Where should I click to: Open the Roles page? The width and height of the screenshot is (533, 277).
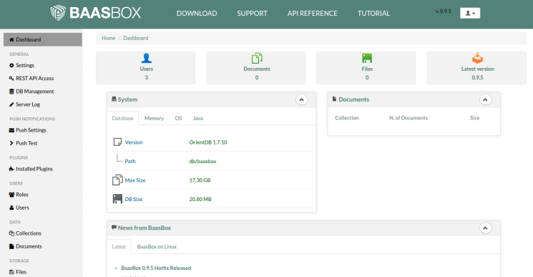pos(22,195)
